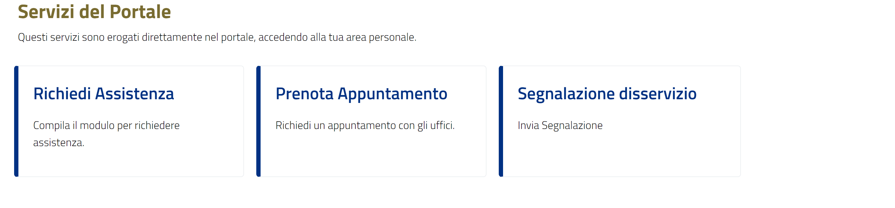This screenshot has width=895, height=208.
Task: Click the word 'Richiedi' in first card title
Action: [x=62, y=94]
